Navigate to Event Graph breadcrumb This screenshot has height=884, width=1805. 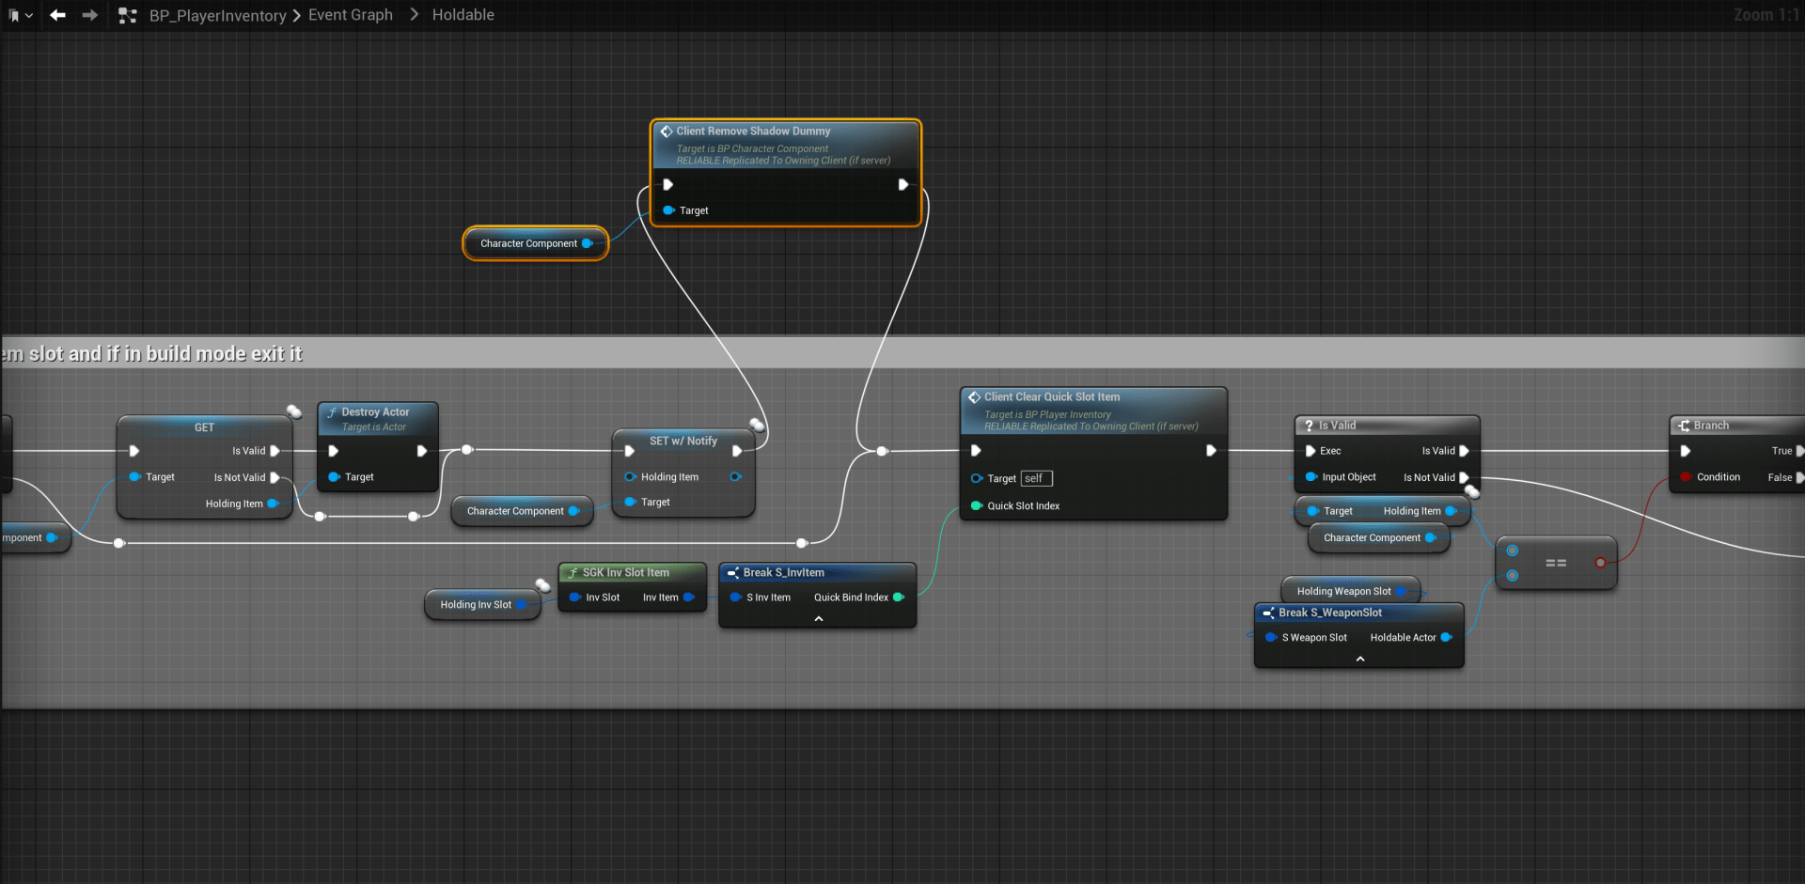coord(350,15)
